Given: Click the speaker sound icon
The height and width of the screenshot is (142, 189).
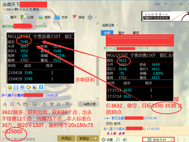Looking at the screenshot, I should (125, 140).
